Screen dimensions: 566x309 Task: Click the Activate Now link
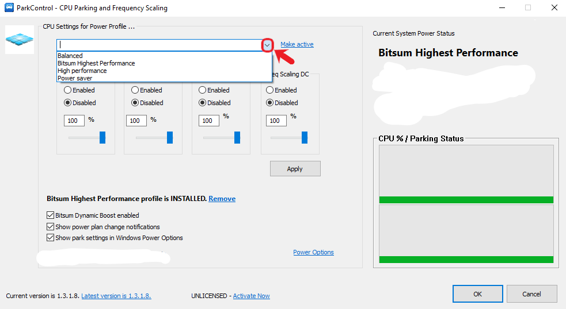click(251, 296)
